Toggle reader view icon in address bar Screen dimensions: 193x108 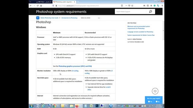122,6
